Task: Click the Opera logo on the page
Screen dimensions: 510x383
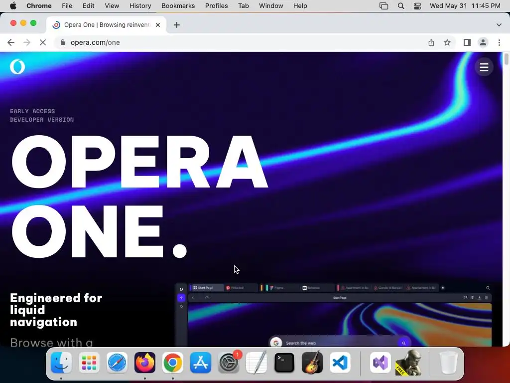Action: tap(17, 67)
